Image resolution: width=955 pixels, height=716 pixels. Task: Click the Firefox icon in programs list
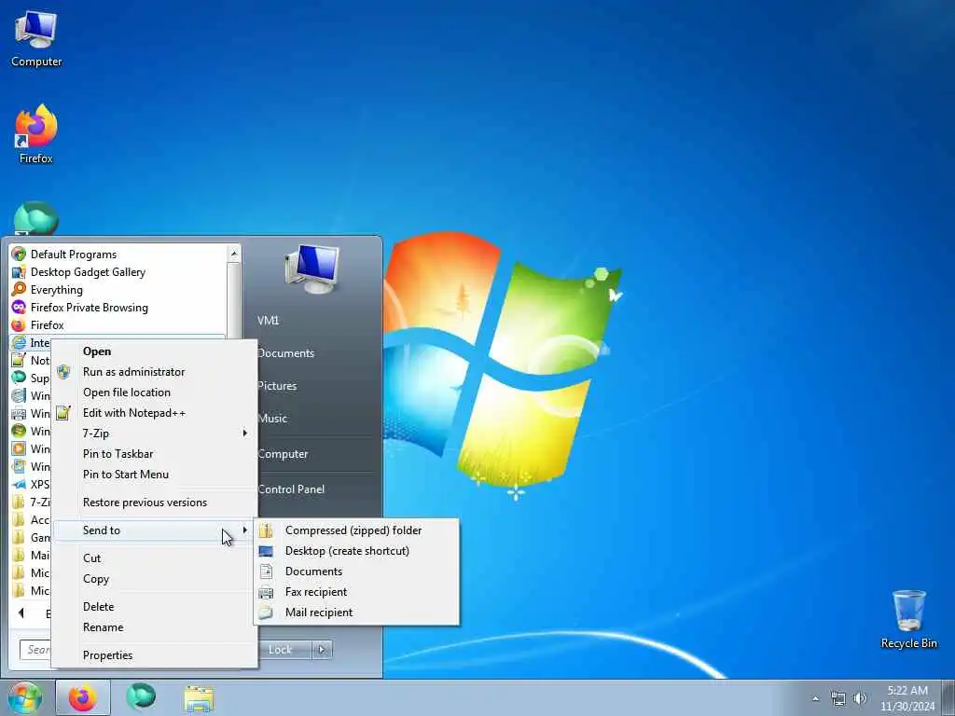coord(19,324)
